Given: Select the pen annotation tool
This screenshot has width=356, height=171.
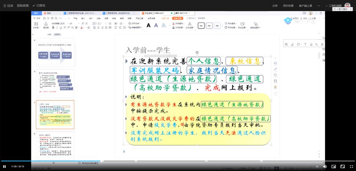Looking at the screenshot, I should pyautogui.click(x=292, y=44).
